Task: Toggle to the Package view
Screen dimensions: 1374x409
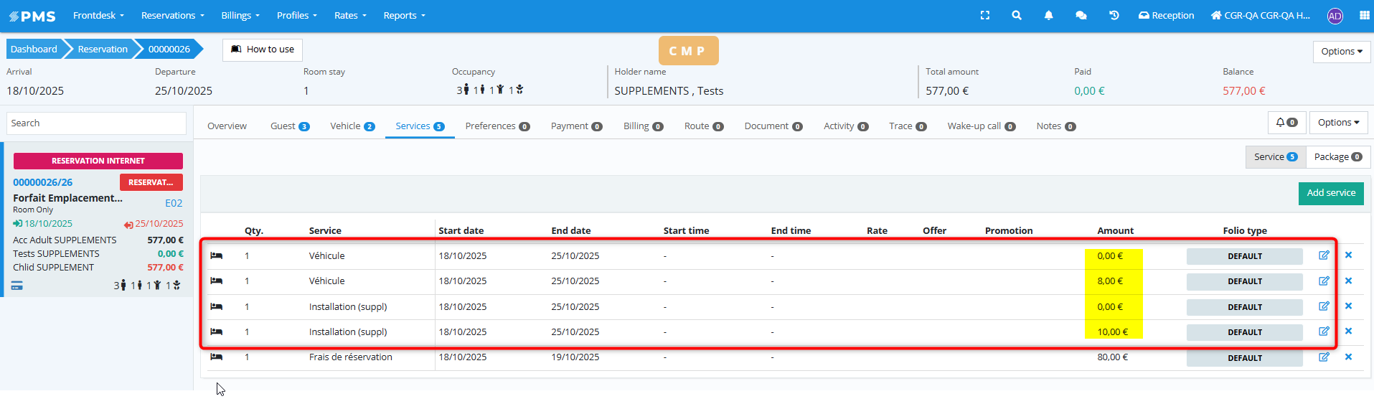Action: click(1337, 157)
